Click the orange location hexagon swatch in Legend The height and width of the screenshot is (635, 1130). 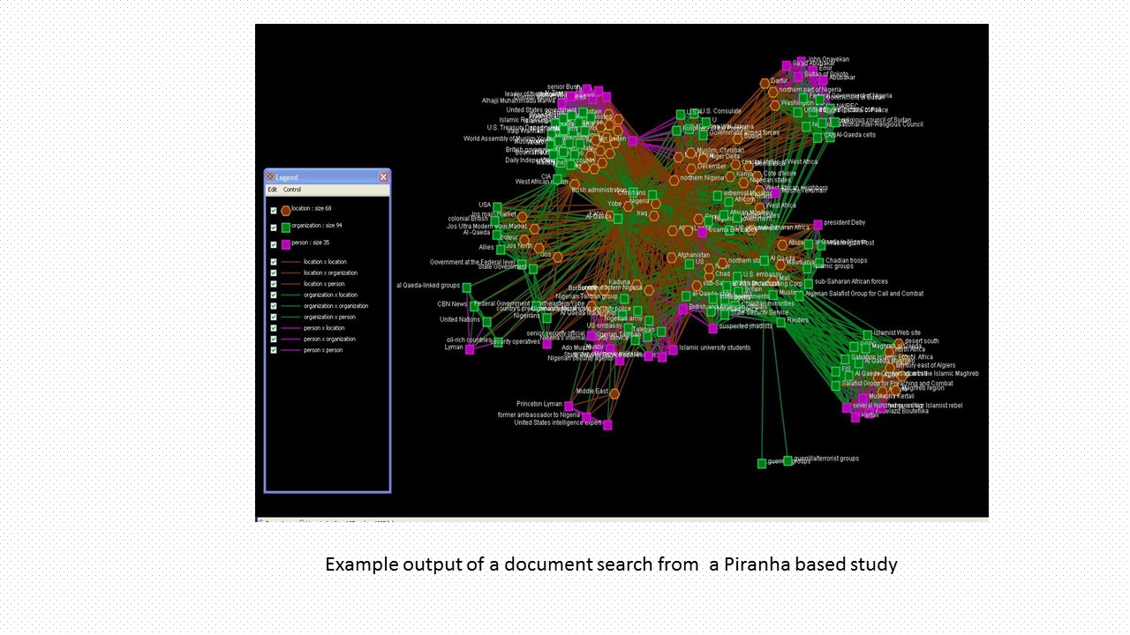[x=285, y=211]
